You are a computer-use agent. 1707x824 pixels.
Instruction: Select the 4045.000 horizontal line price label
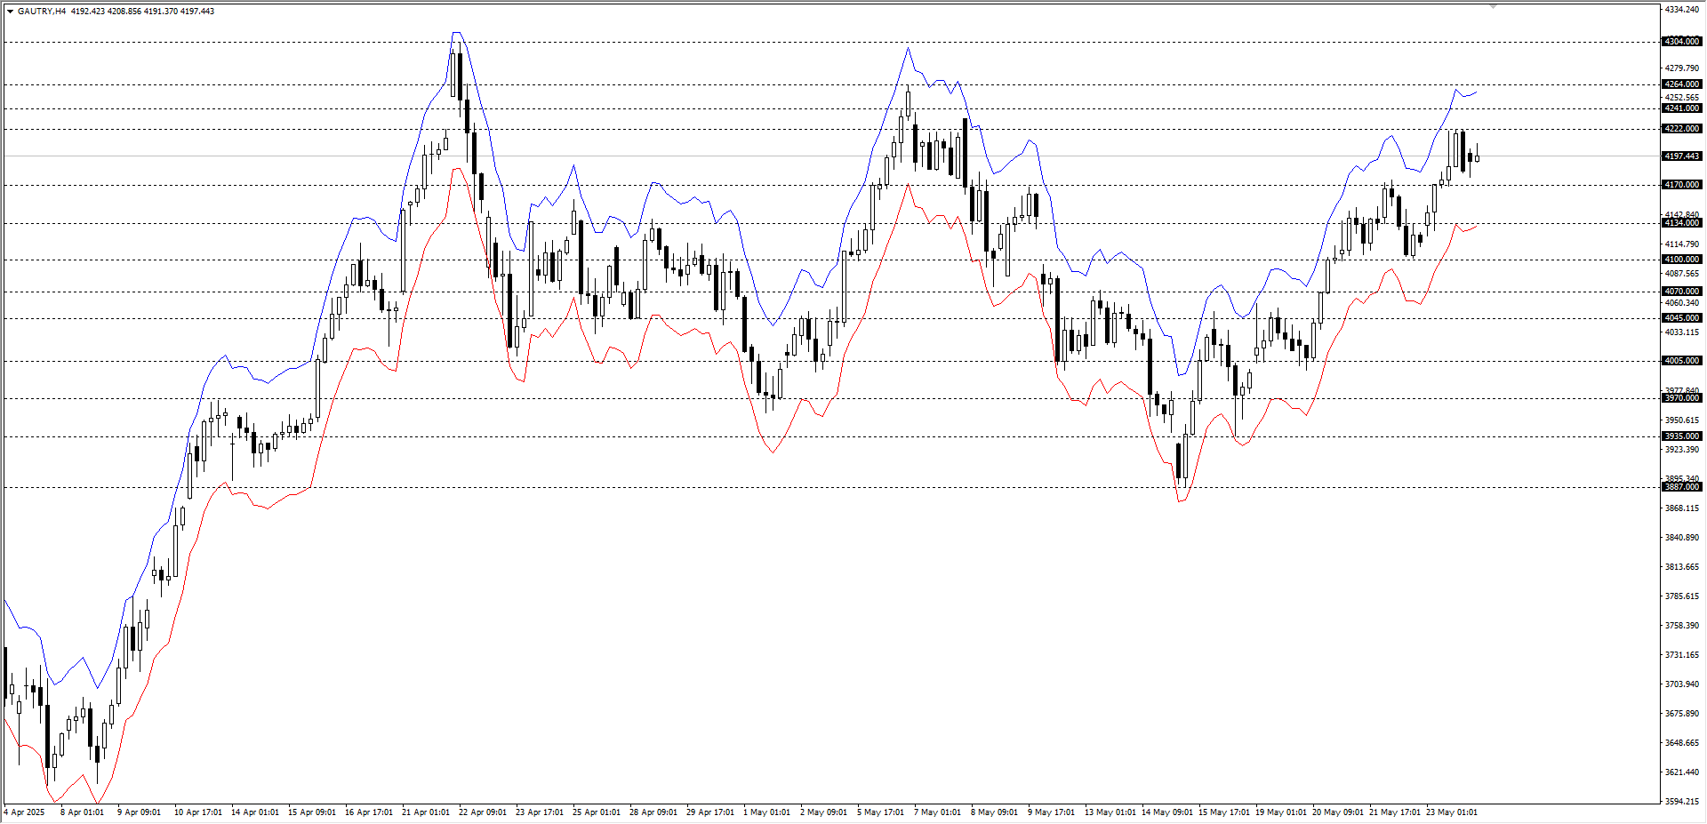tap(1681, 318)
